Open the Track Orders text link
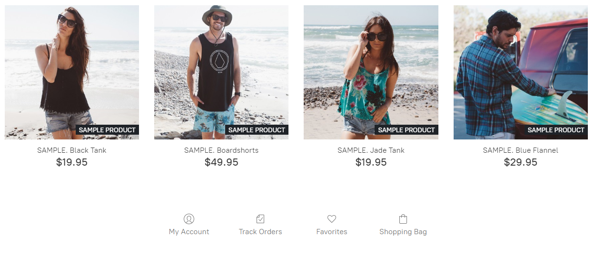The width and height of the screenshot is (595, 257). click(x=260, y=232)
